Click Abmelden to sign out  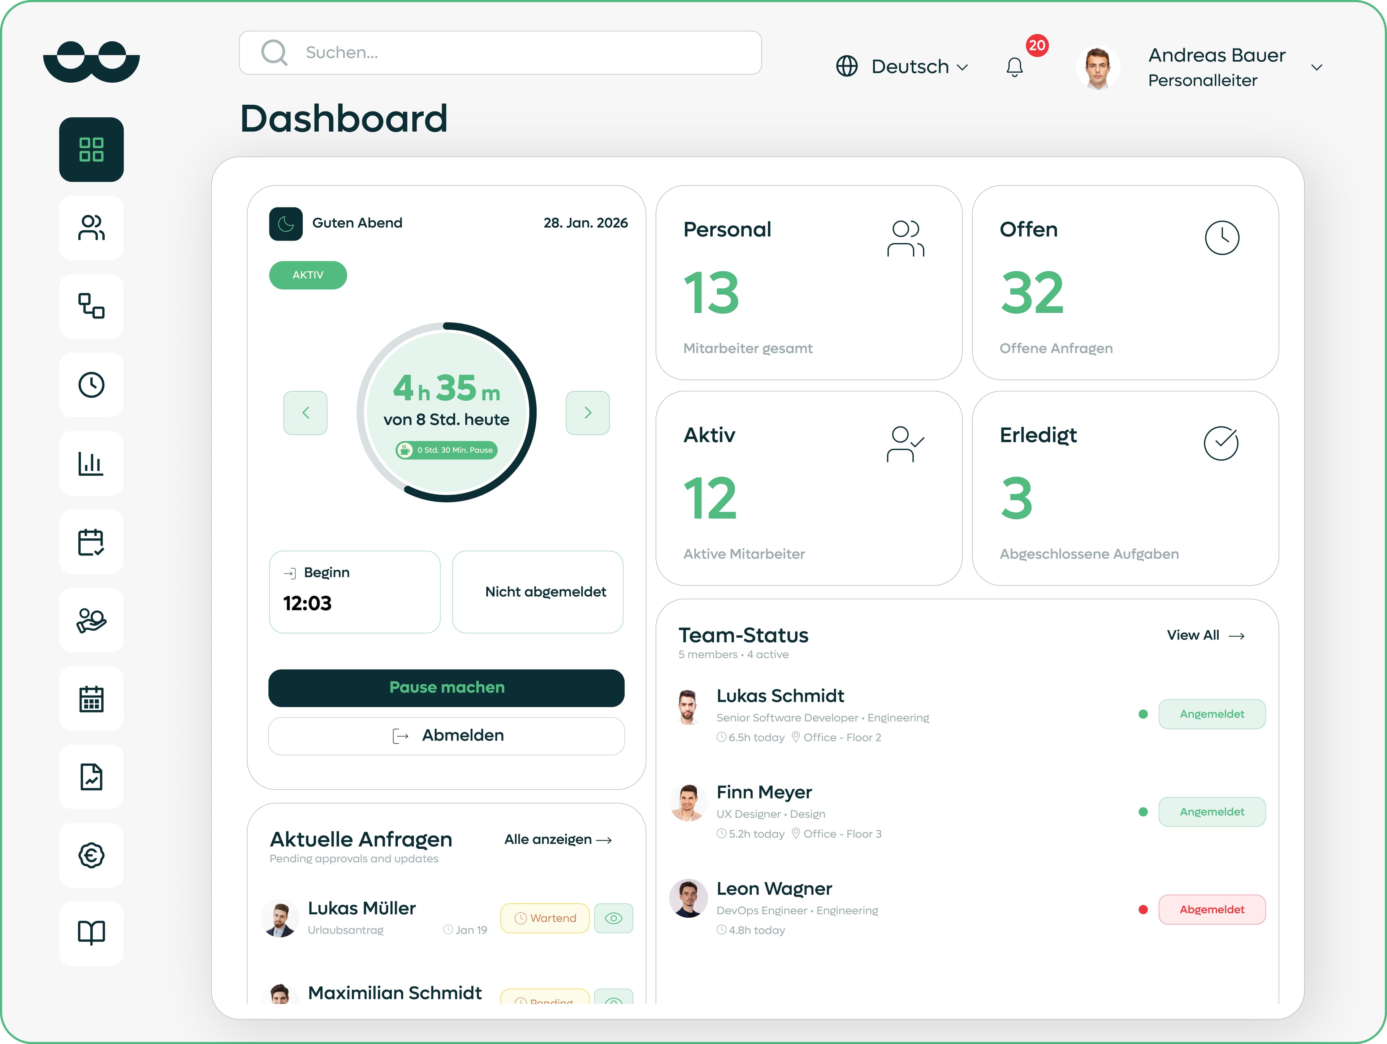point(446,735)
